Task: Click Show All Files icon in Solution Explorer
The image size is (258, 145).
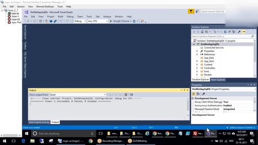Action: [x=233, y=32]
